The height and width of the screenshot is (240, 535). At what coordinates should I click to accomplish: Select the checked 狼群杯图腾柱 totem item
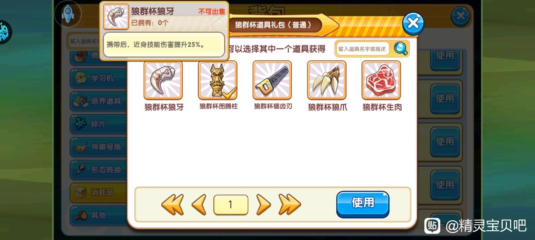click(x=218, y=80)
